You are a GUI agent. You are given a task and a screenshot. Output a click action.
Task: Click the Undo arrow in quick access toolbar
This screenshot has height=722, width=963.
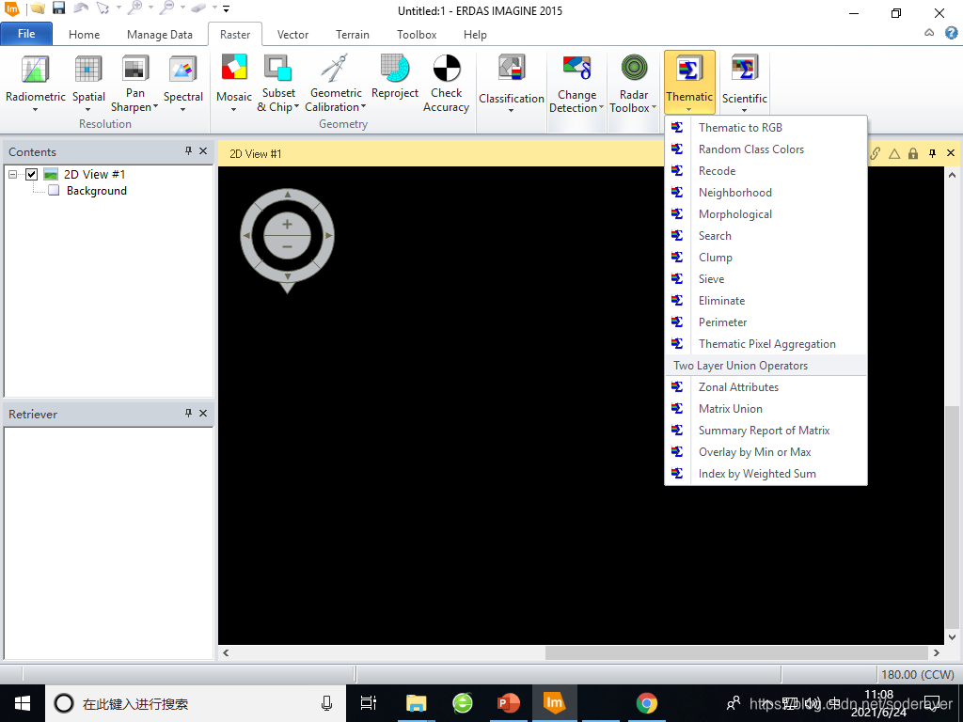pos(81,8)
